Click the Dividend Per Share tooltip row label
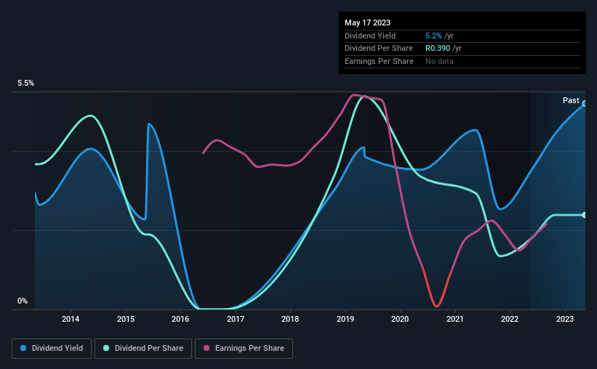Image resolution: width=597 pixels, height=369 pixels. (378, 49)
